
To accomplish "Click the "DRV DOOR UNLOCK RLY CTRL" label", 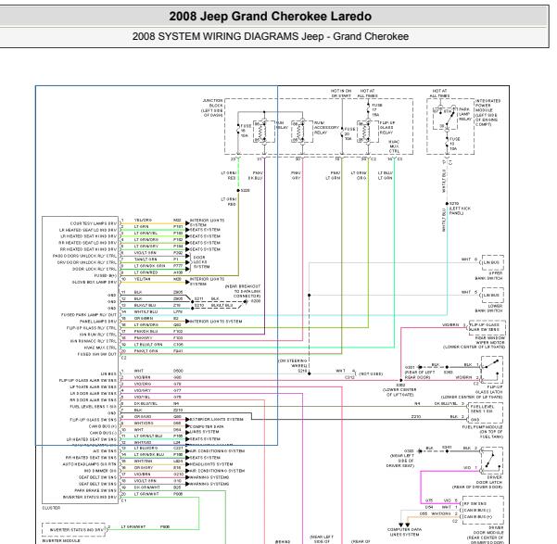I will 87,262.
